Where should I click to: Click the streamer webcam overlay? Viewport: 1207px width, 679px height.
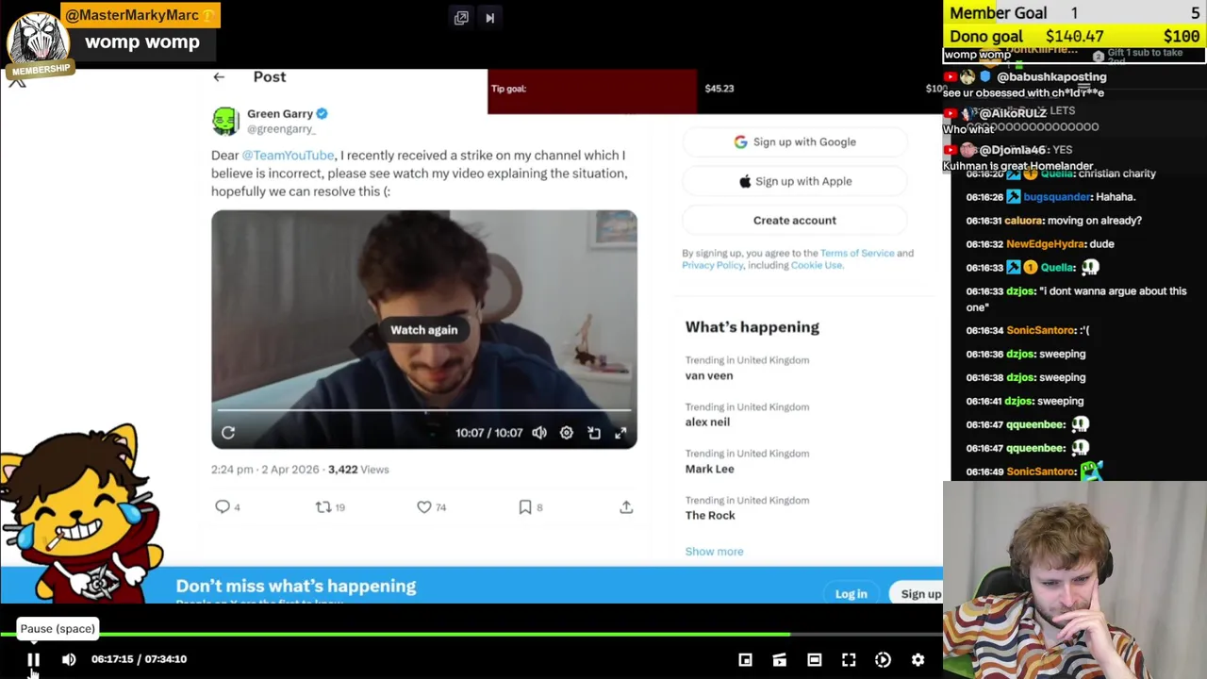pyautogui.click(x=1075, y=580)
